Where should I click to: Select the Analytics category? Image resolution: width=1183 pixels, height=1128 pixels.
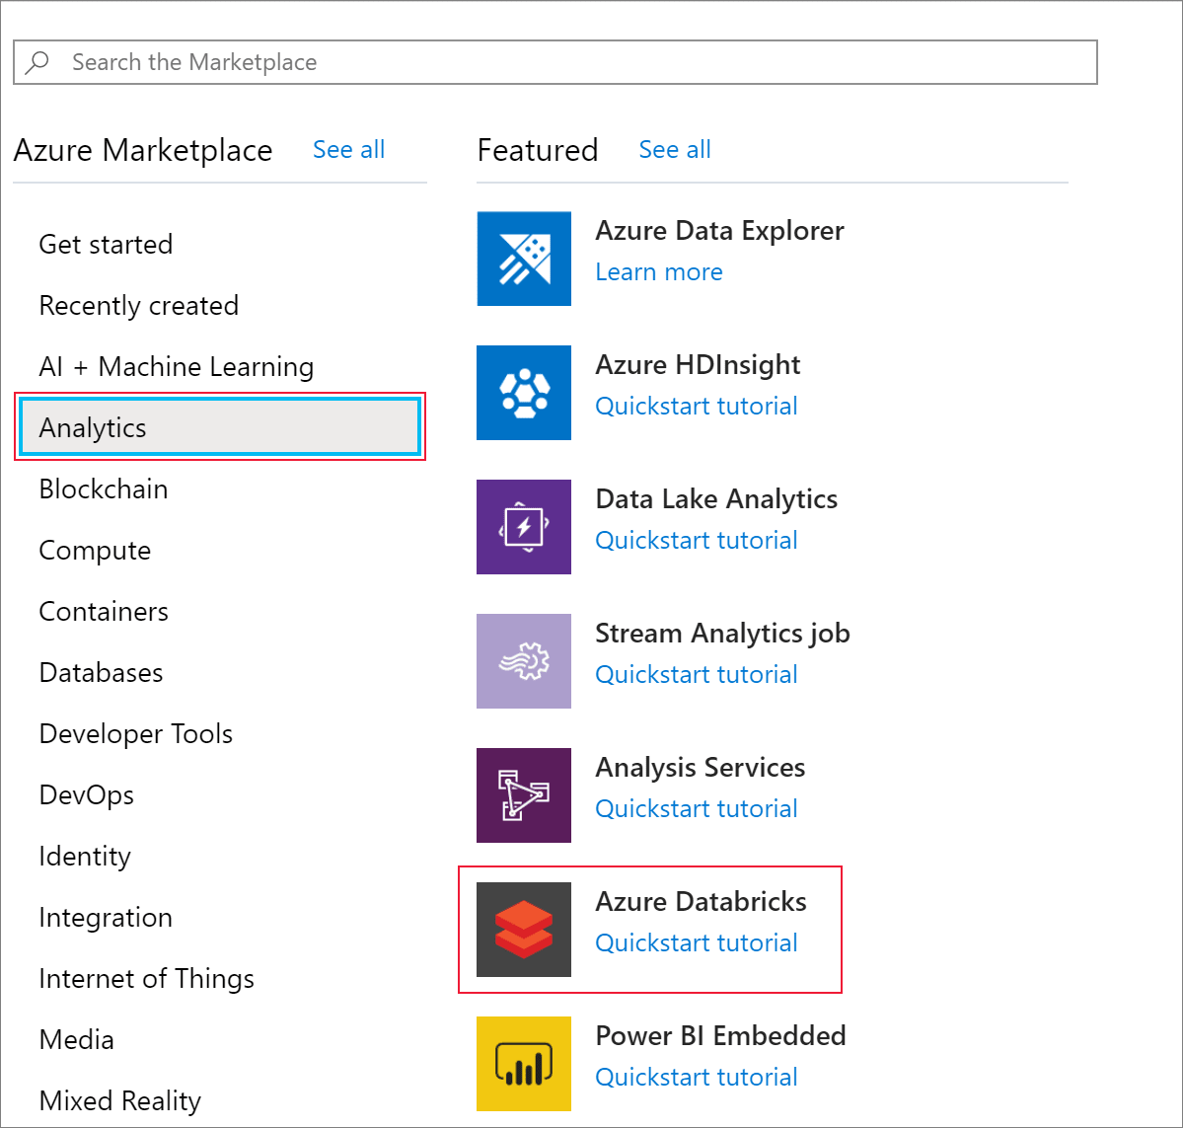pyautogui.click(x=92, y=427)
